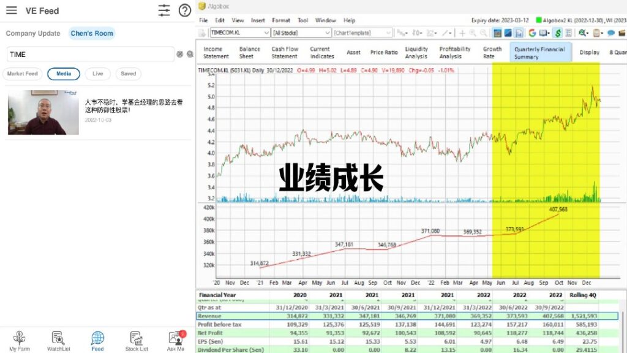
Task: Open Feed in bottom navigation
Action: tap(97, 341)
